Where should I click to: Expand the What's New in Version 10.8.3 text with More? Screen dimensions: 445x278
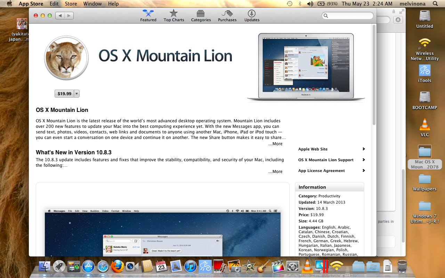275,172
